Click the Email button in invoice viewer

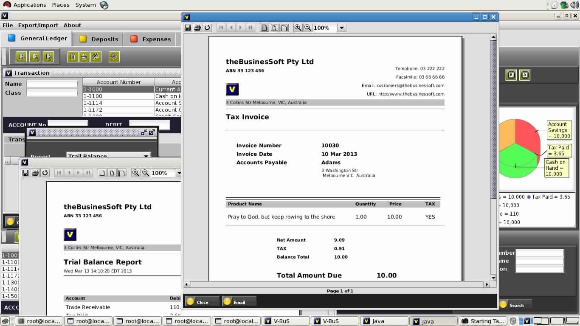[x=239, y=301]
